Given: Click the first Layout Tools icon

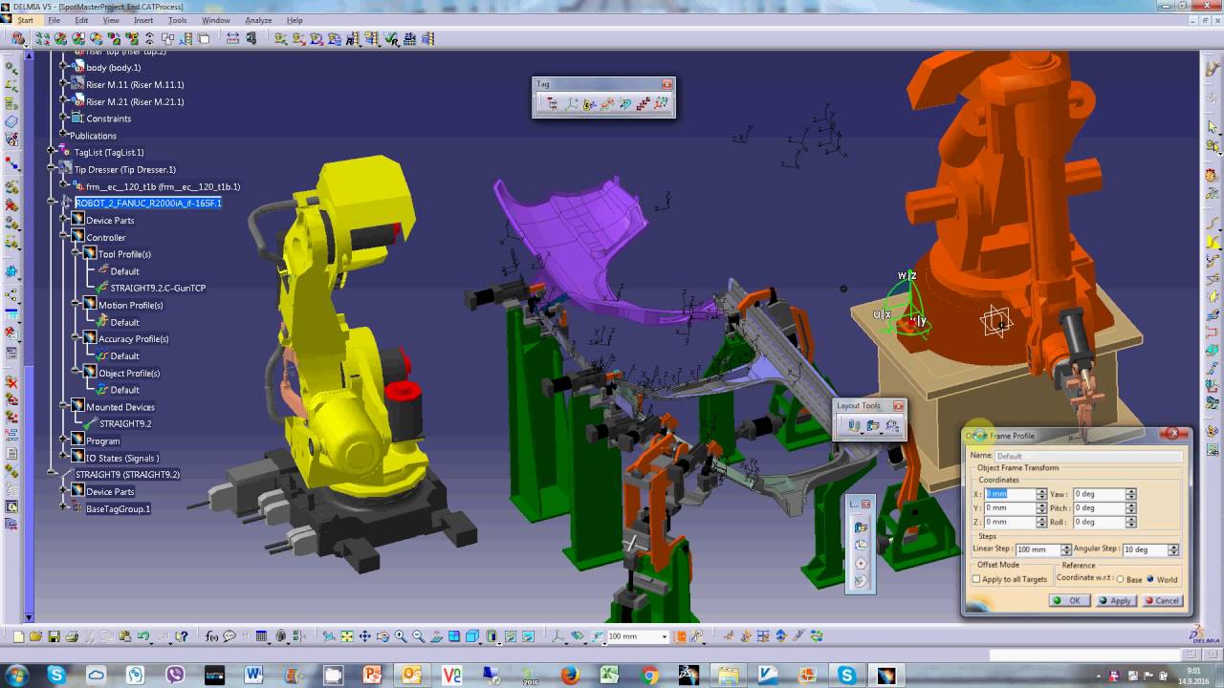Looking at the screenshot, I should click(854, 426).
